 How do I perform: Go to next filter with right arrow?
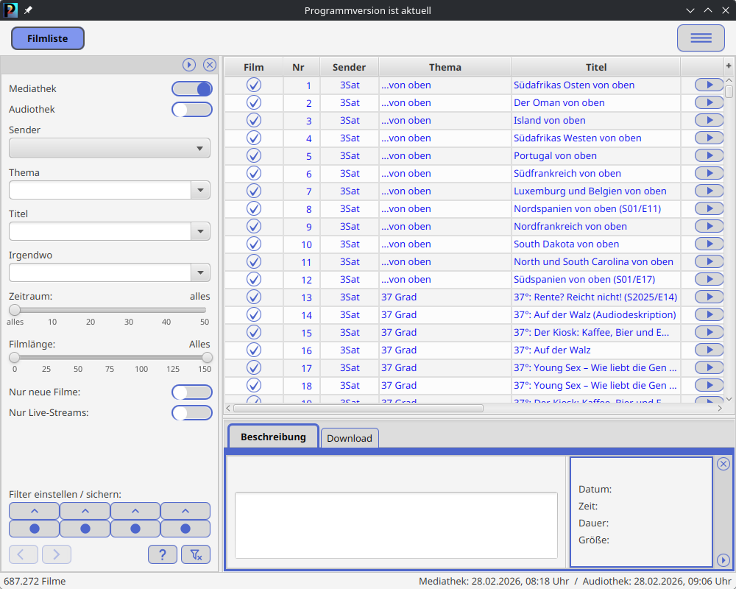[57, 554]
